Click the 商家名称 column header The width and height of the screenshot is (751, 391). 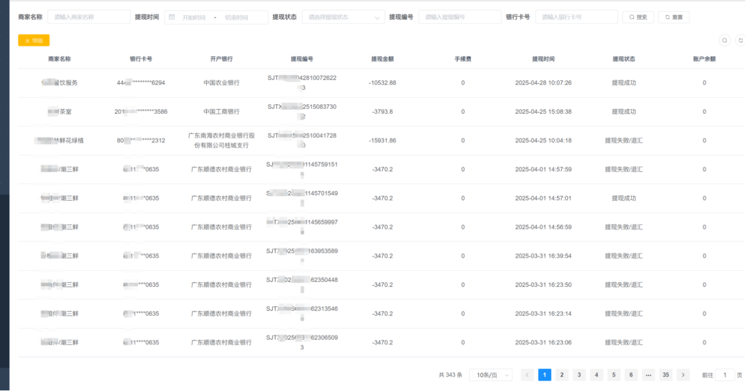(x=60, y=59)
